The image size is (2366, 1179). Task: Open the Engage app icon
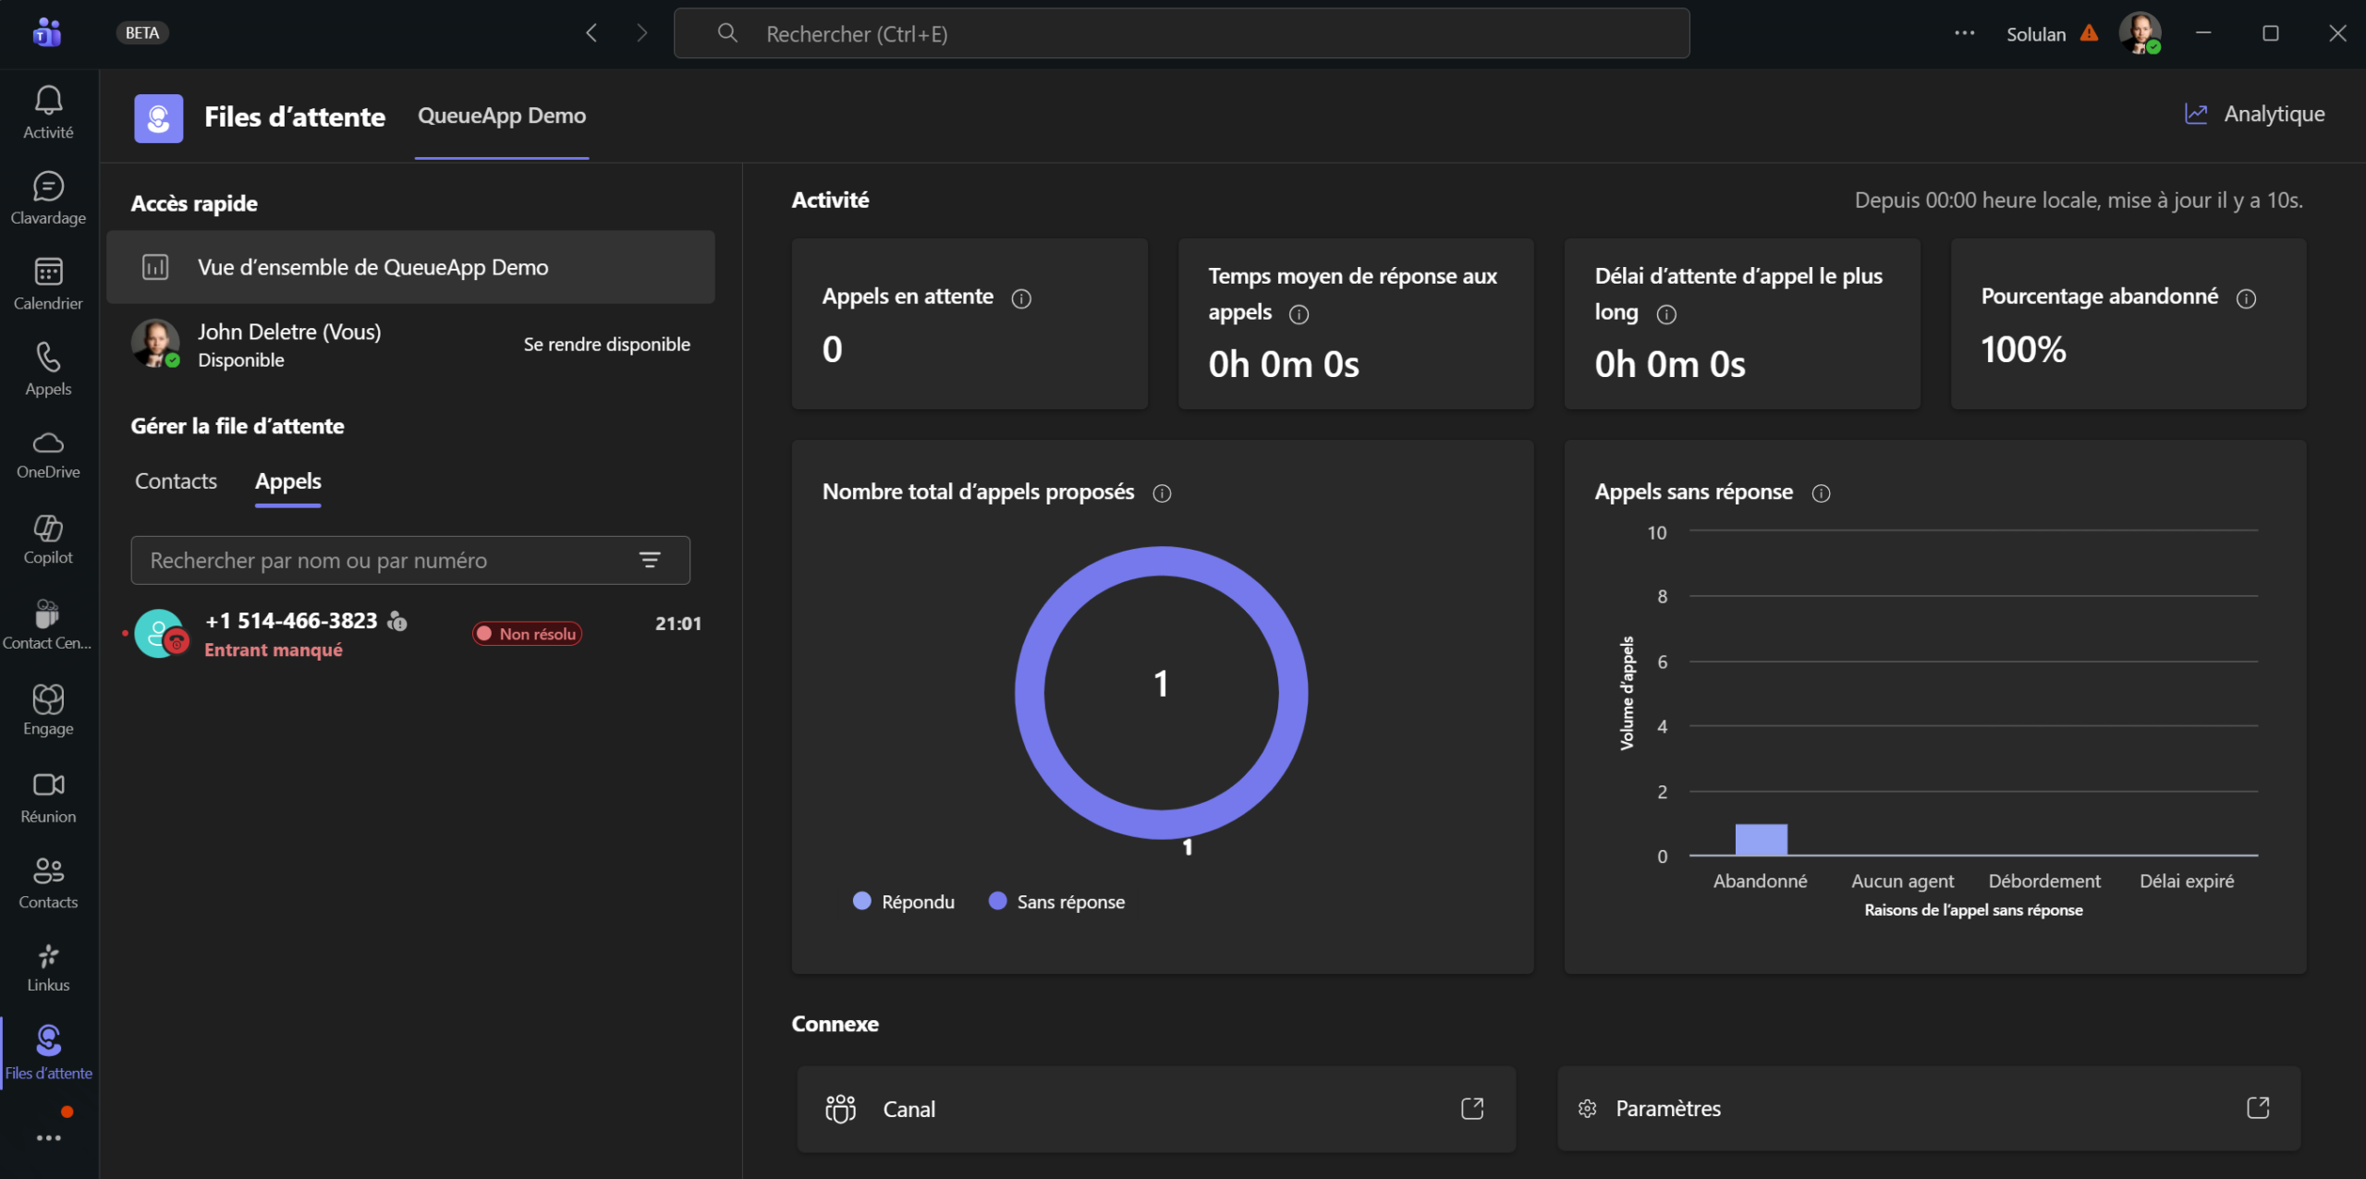(48, 699)
